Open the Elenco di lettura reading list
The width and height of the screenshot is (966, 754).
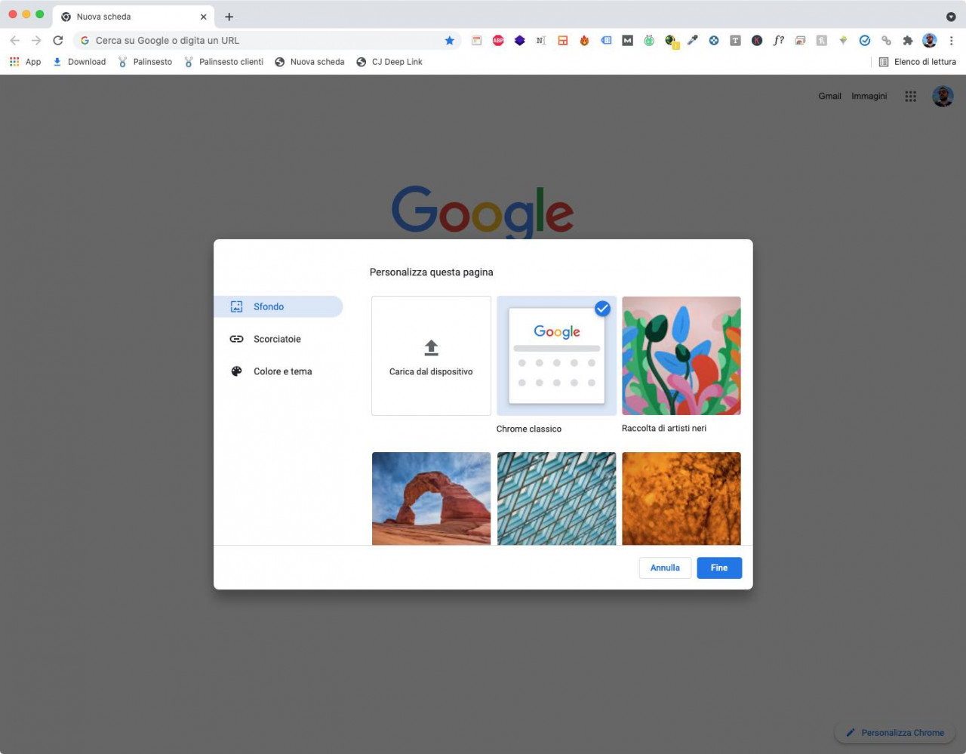(x=917, y=62)
